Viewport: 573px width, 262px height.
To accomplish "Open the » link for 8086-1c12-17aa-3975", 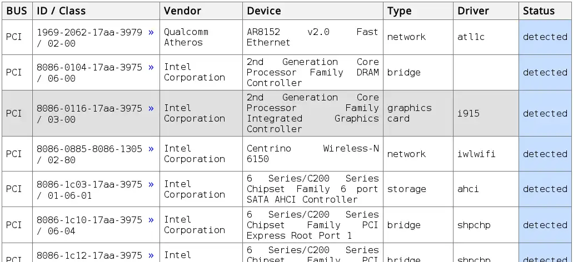I will click(x=151, y=256).
